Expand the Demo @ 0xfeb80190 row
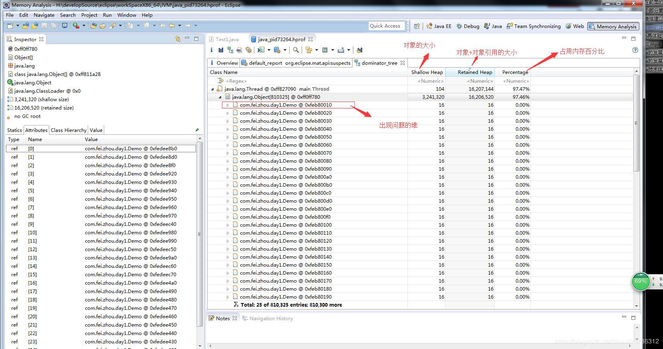 coord(228,297)
